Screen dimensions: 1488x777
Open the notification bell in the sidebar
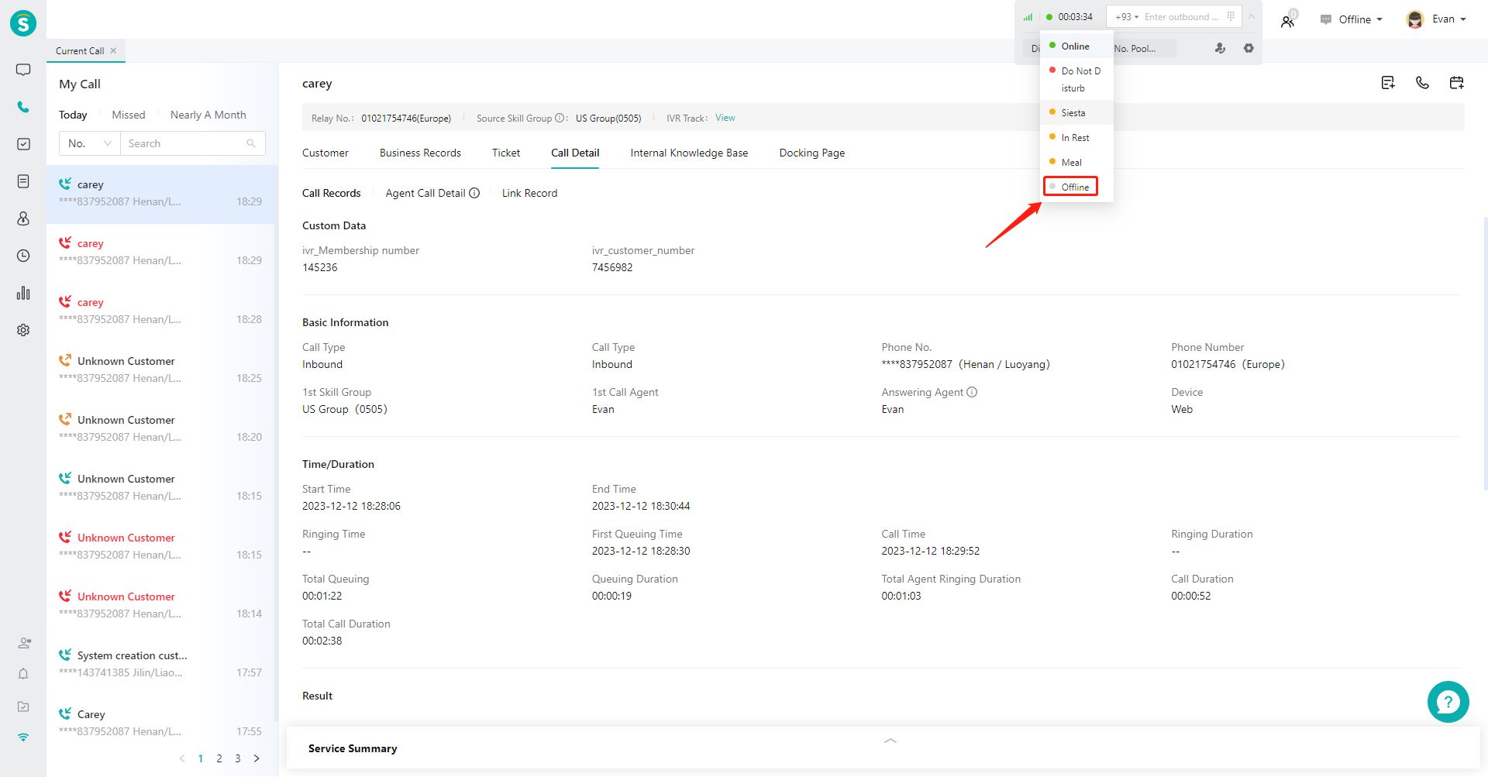pos(23,674)
